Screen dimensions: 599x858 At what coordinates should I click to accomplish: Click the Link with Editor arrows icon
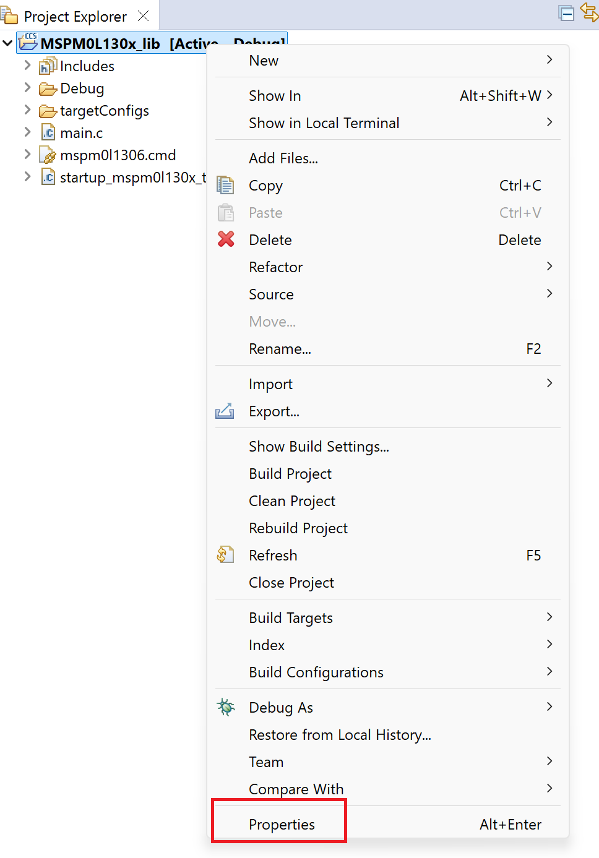[589, 12]
